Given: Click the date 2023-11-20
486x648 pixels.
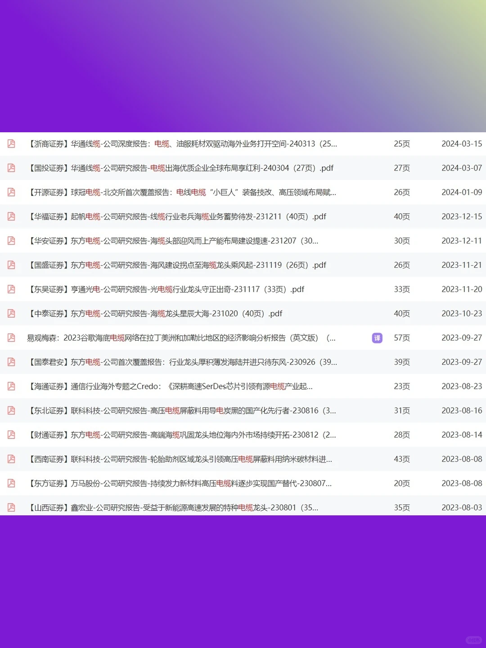Looking at the screenshot, I should click(462, 290).
